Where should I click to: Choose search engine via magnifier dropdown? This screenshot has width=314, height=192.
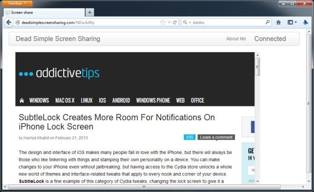186,22
